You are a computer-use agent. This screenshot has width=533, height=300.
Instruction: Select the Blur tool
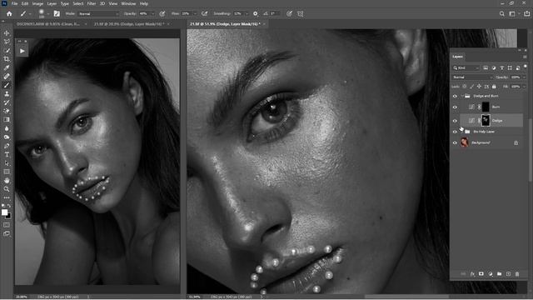coord(7,128)
